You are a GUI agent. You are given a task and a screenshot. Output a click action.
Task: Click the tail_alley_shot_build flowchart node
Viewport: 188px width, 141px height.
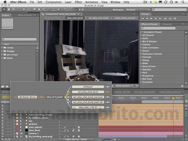click(88, 92)
